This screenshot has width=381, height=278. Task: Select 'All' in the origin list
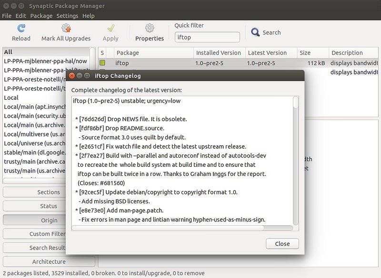tap(46, 52)
